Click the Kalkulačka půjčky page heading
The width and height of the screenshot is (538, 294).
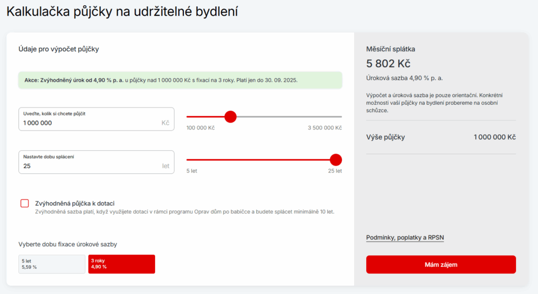tap(122, 12)
